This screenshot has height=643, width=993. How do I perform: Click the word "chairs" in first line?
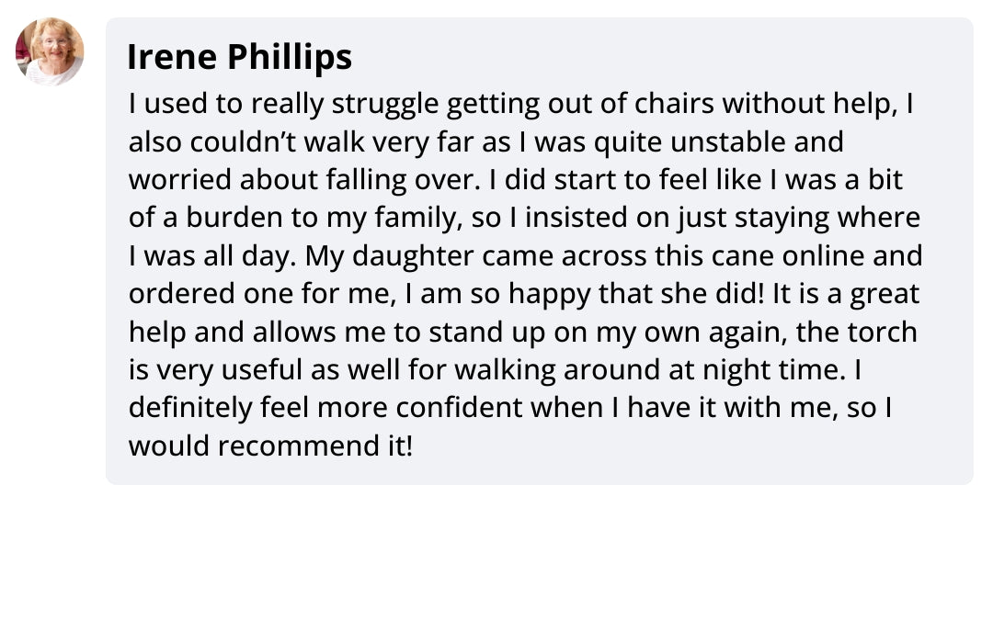(x=668, y=105)
